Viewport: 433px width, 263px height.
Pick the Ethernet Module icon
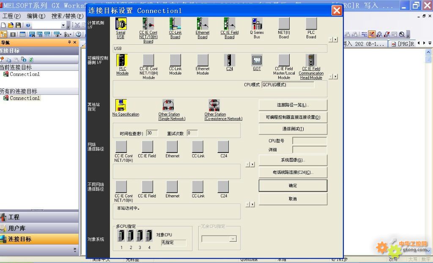tap(203, 60)
